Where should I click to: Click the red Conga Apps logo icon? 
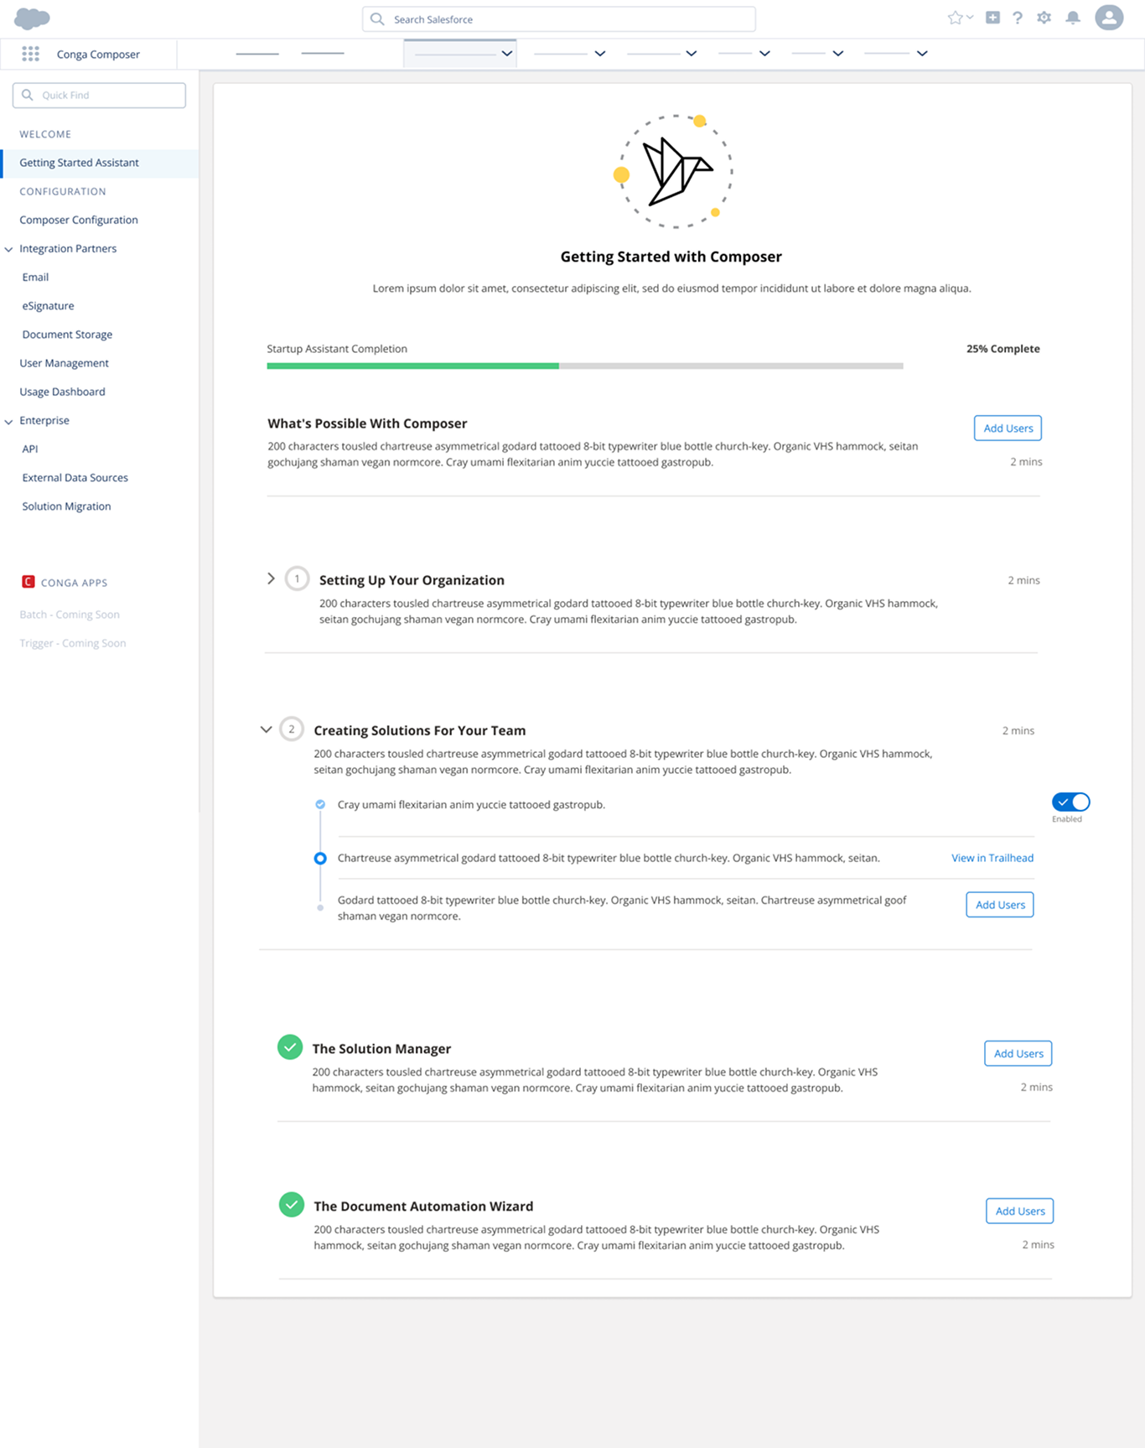[28, 582]
